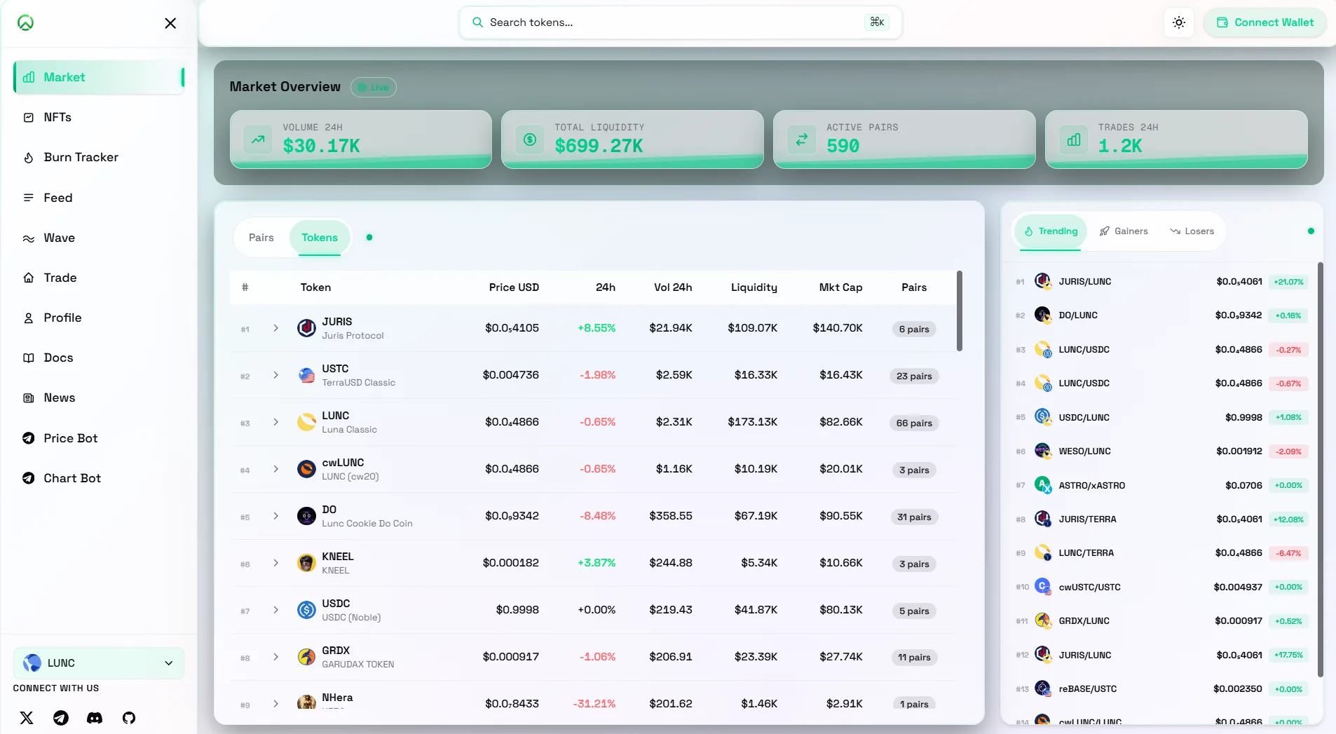Image resolution: width=1336 pixels, height=734 pixels.
Task: Expand the KNEEL token row chevron
Action: [276, 563]
